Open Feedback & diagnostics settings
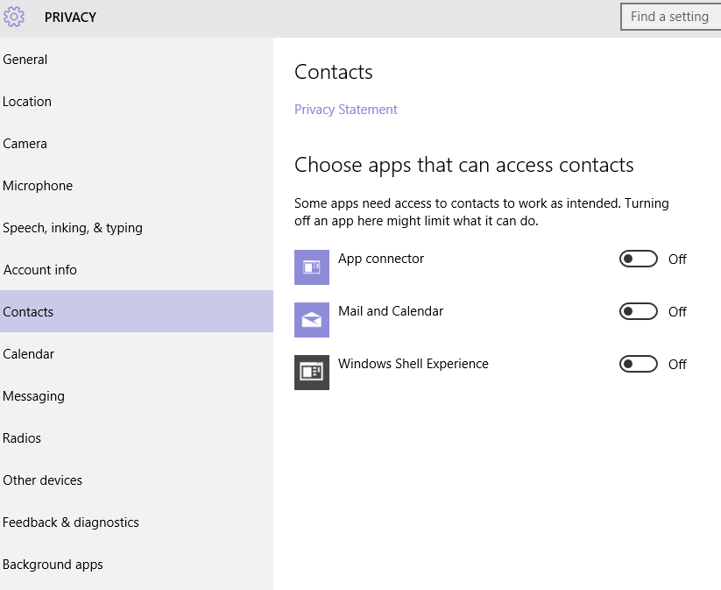Screen dimensions: 721x590 [x=137, y=522]
